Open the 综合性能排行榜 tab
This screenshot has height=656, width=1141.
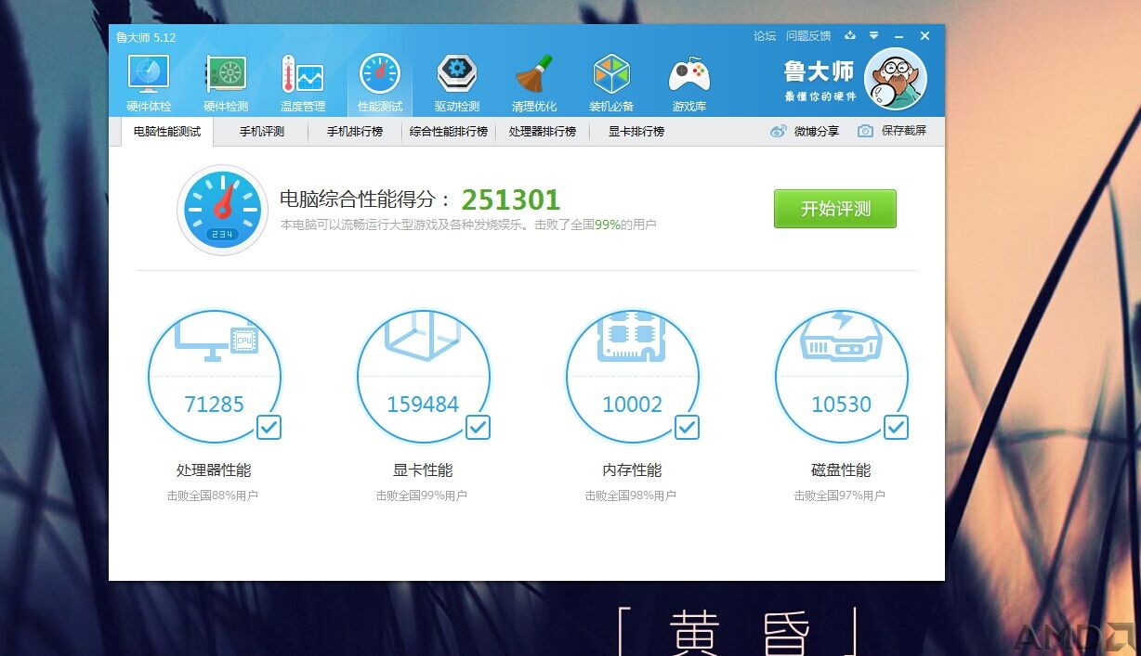(x=449, y=132)
